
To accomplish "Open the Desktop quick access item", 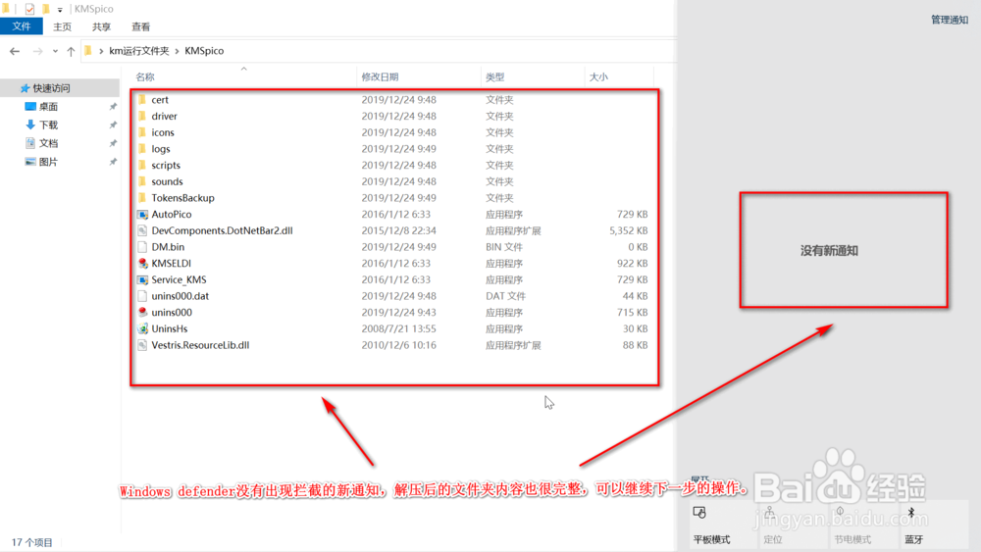I will click(48, 106).
